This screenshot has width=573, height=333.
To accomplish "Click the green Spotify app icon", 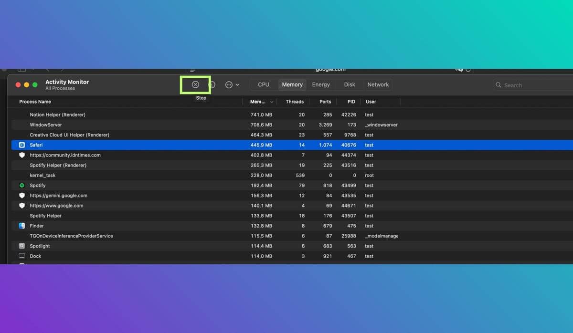I will [x=22, y=186].
